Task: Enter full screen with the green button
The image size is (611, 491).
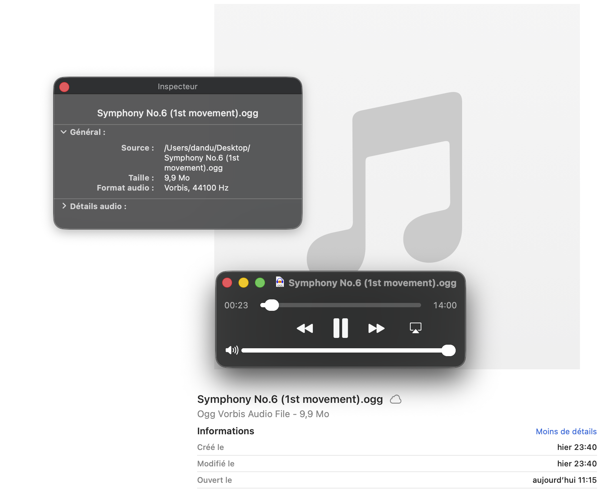Action: (260, 283)
